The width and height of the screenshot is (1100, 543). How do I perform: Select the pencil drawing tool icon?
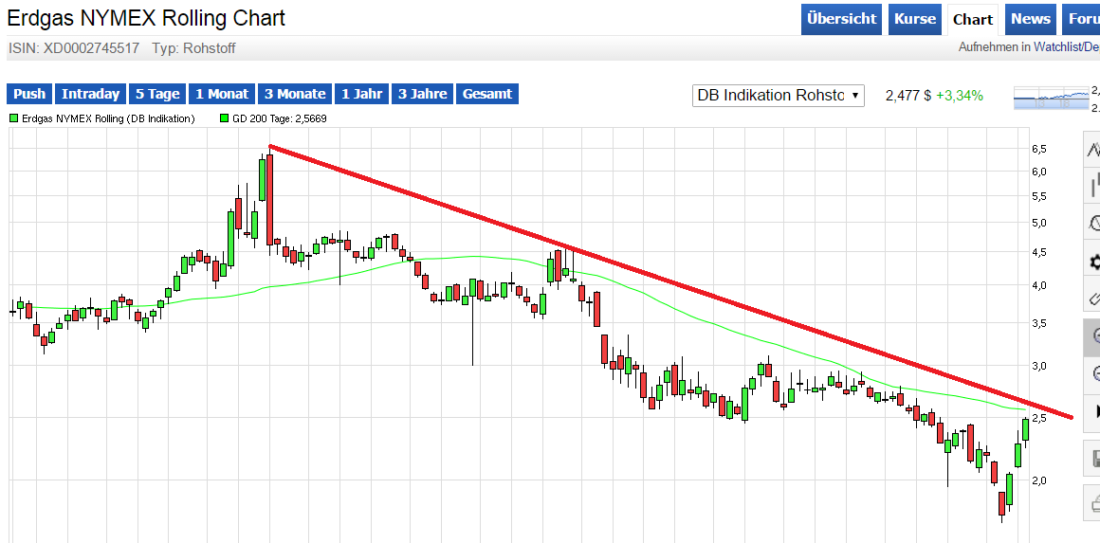[1092, 298]
